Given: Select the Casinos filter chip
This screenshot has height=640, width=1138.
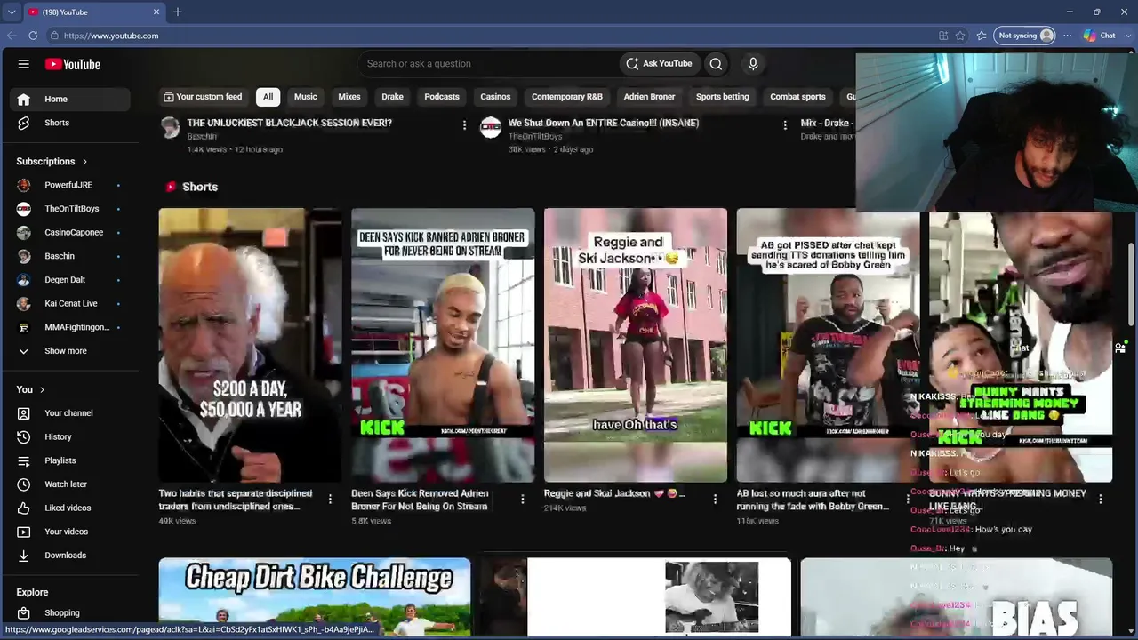Looking at the screenshot, I should click(495, 97).
